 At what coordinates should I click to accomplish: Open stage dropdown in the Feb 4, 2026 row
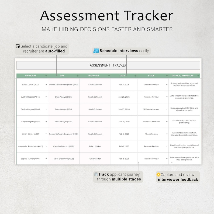(167, 85)
